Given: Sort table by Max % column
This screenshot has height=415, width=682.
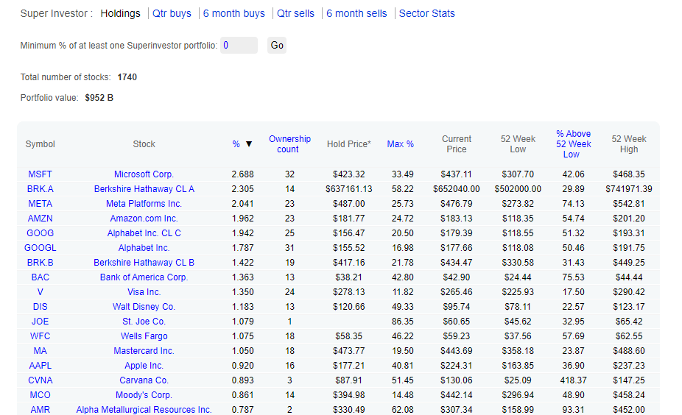Looking at the screenshot, I should pos(400,144).
